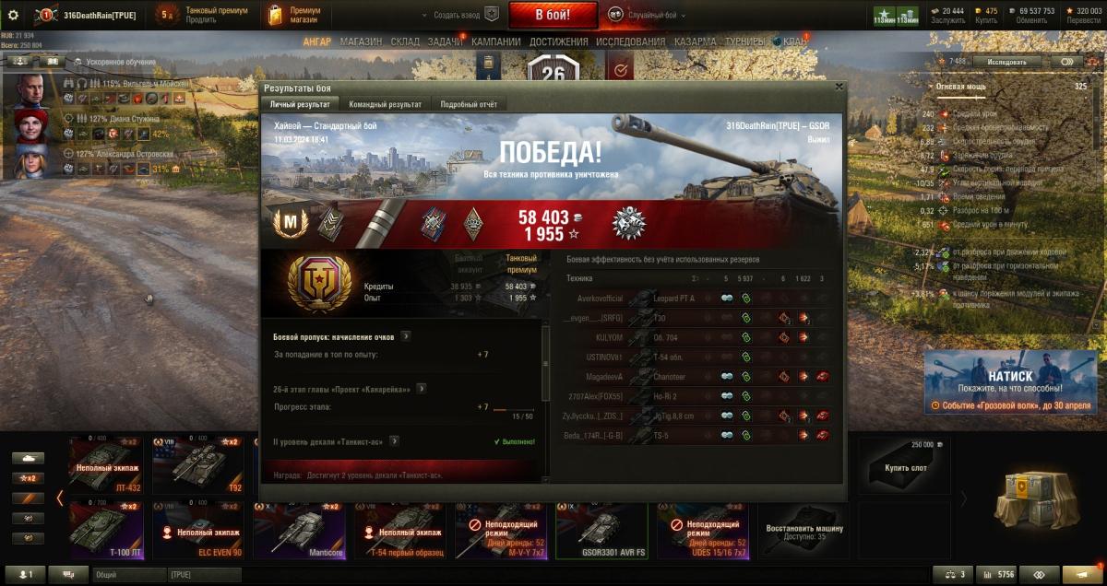The width and height of the screenshot is (1107, 586).
Task: Select the Manticore tank thumbnail
Action: [300, 530]
